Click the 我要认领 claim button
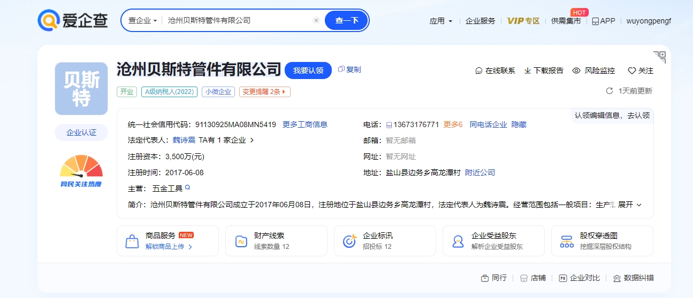 308,70
